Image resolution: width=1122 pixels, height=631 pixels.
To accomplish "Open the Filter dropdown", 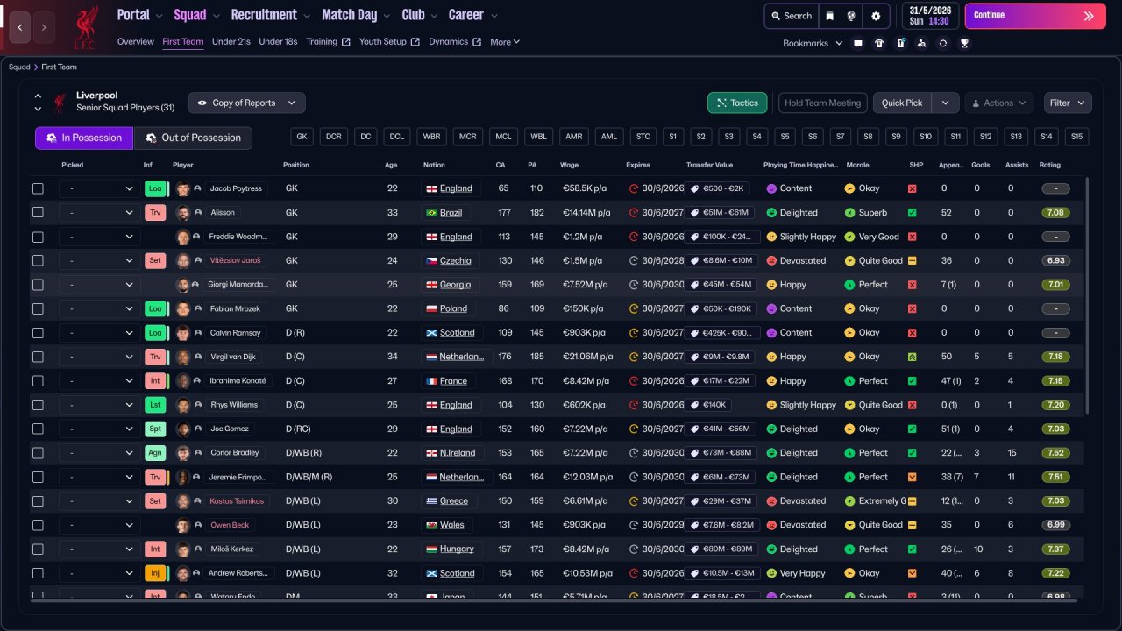I will (1067, 103).
